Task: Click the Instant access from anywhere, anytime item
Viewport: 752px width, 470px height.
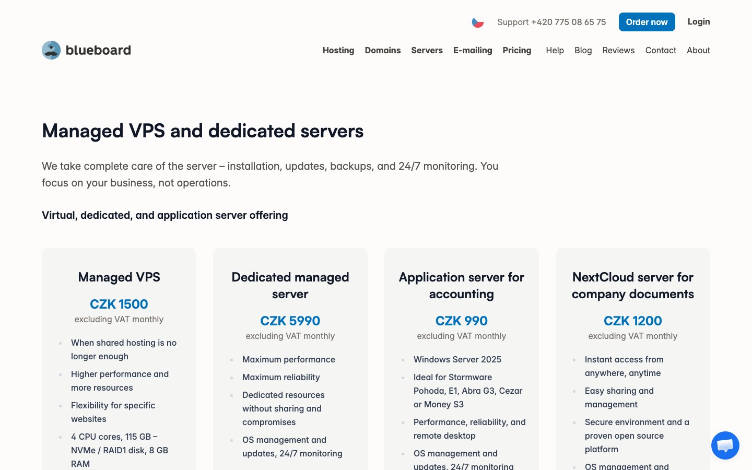Action: tap(624, 366)
